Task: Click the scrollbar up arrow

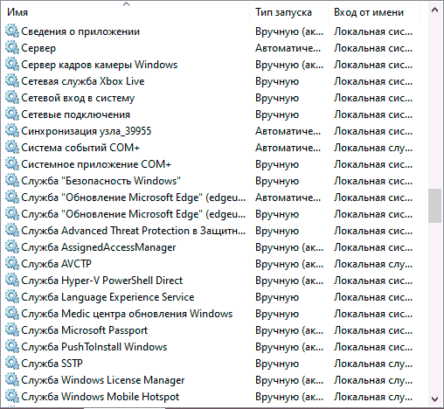Action: (434, 10)
